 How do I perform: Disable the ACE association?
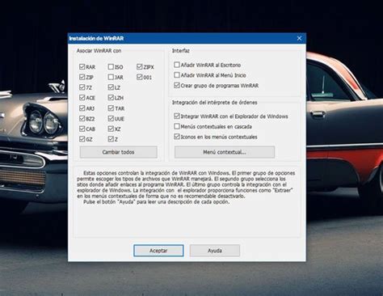[82, 97]
